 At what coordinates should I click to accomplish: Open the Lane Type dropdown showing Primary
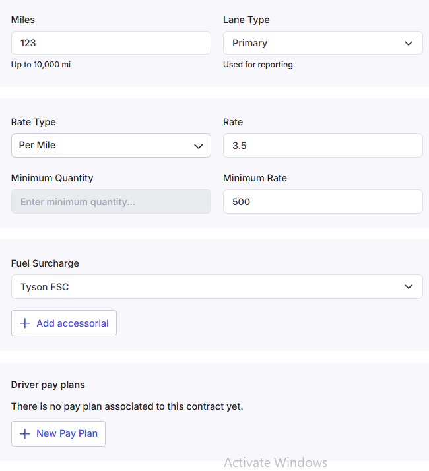click(x=323, y=43)
